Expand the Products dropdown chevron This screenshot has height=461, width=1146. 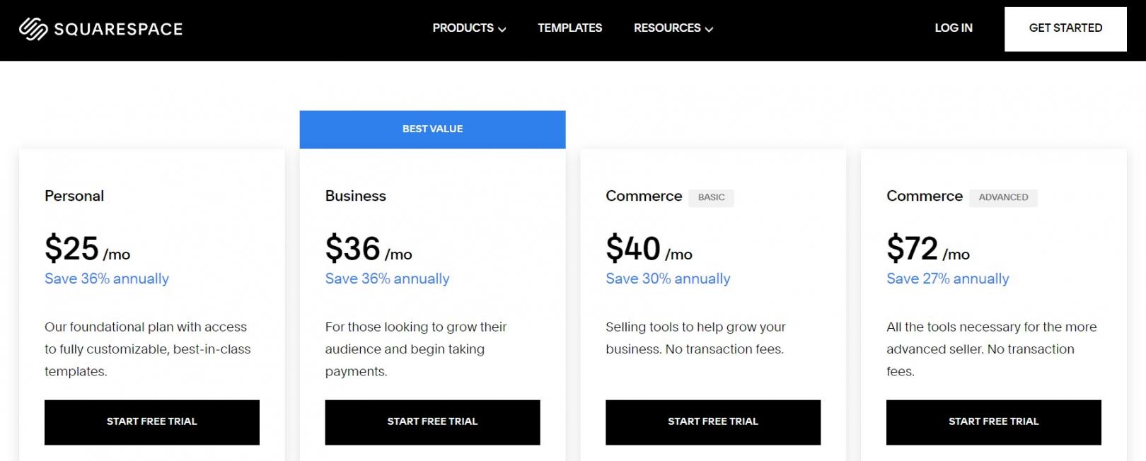pos(502,30)
